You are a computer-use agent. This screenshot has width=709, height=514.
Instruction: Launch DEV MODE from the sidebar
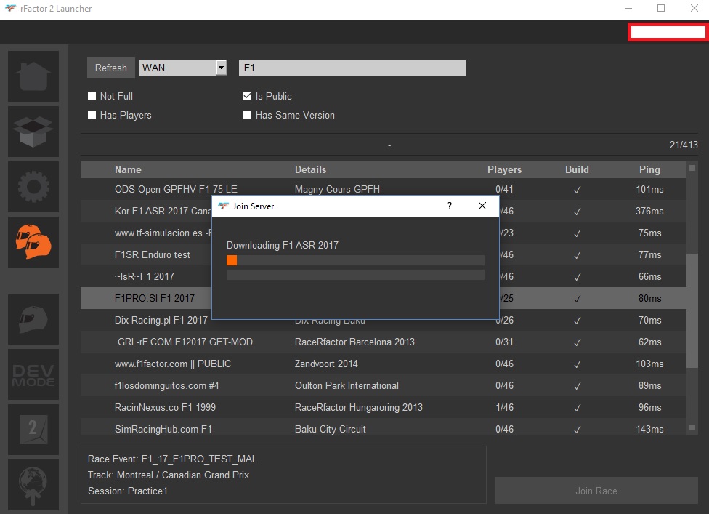[33, 374]
